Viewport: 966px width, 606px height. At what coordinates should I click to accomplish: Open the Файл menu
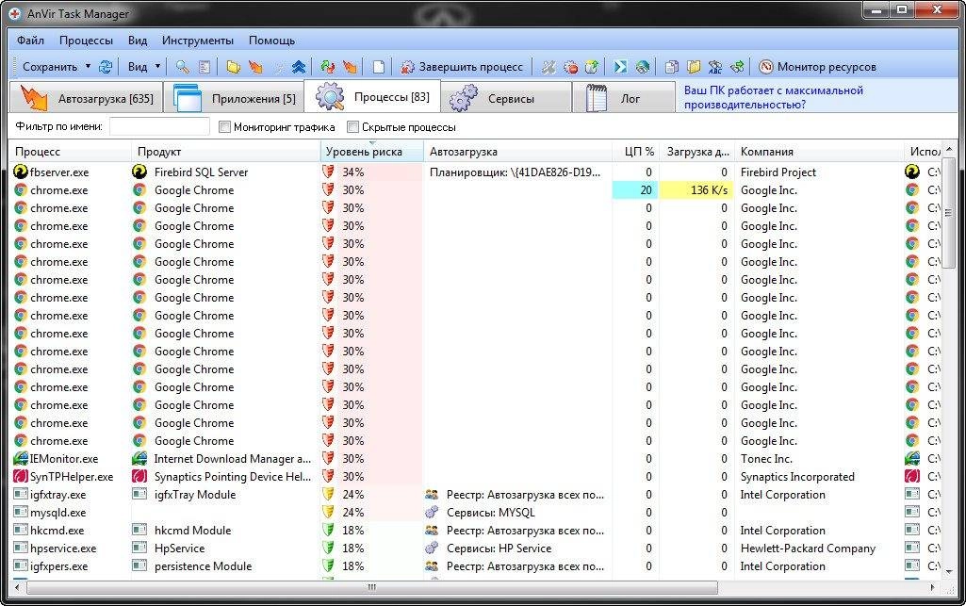pyautogui.click(x=30, y=40)
